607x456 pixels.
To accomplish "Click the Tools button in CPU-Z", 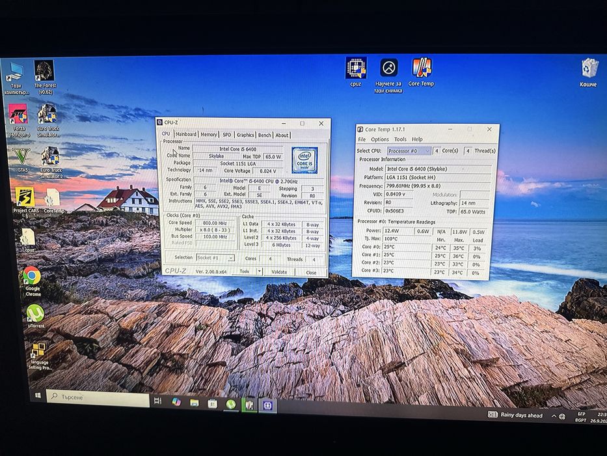I will [245, 272].
